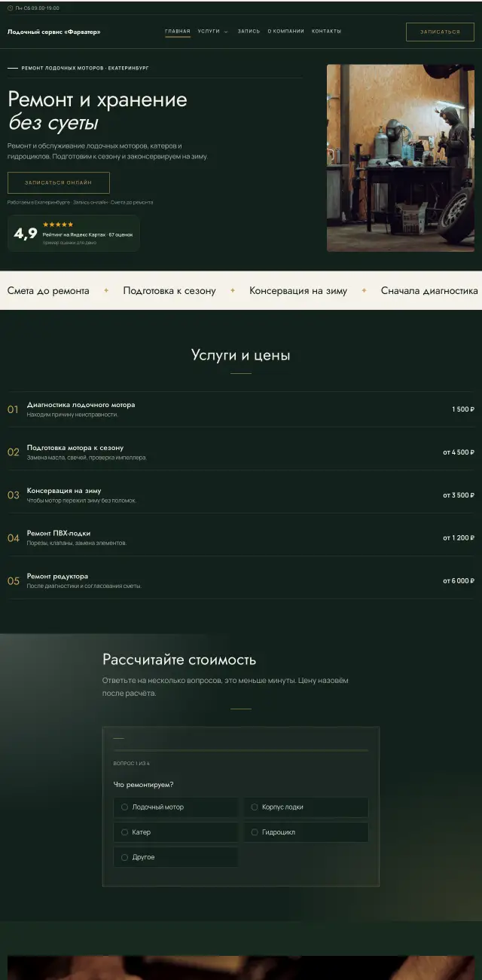Click the Записаться онлайн hero button
Screen dimensions: 482x980
click(x=59, y=182)
